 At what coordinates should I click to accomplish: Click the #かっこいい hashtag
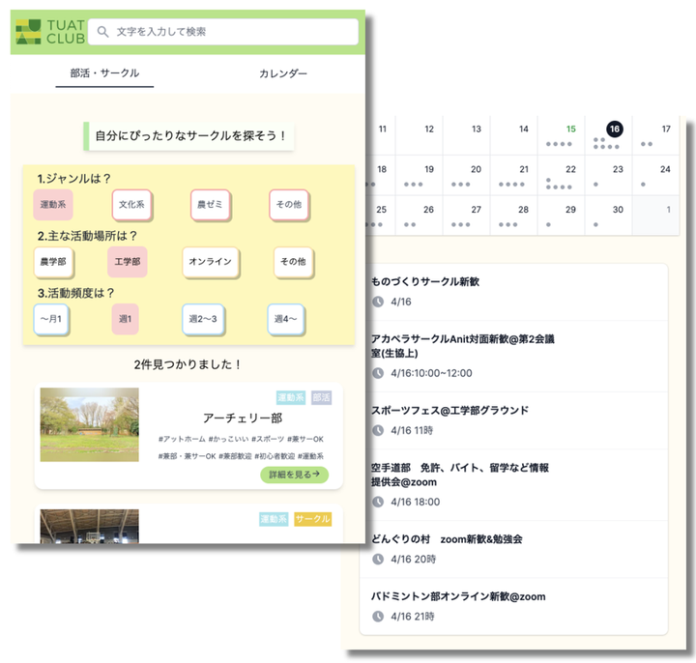click(x=228, y=439)
